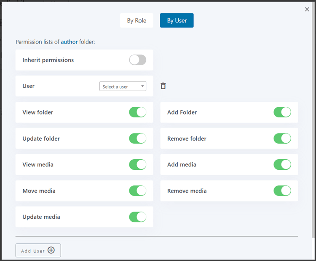Toggle off Update folder permission

[137, 139]
